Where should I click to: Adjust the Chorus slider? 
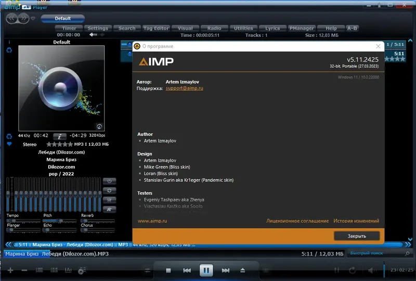98,230
